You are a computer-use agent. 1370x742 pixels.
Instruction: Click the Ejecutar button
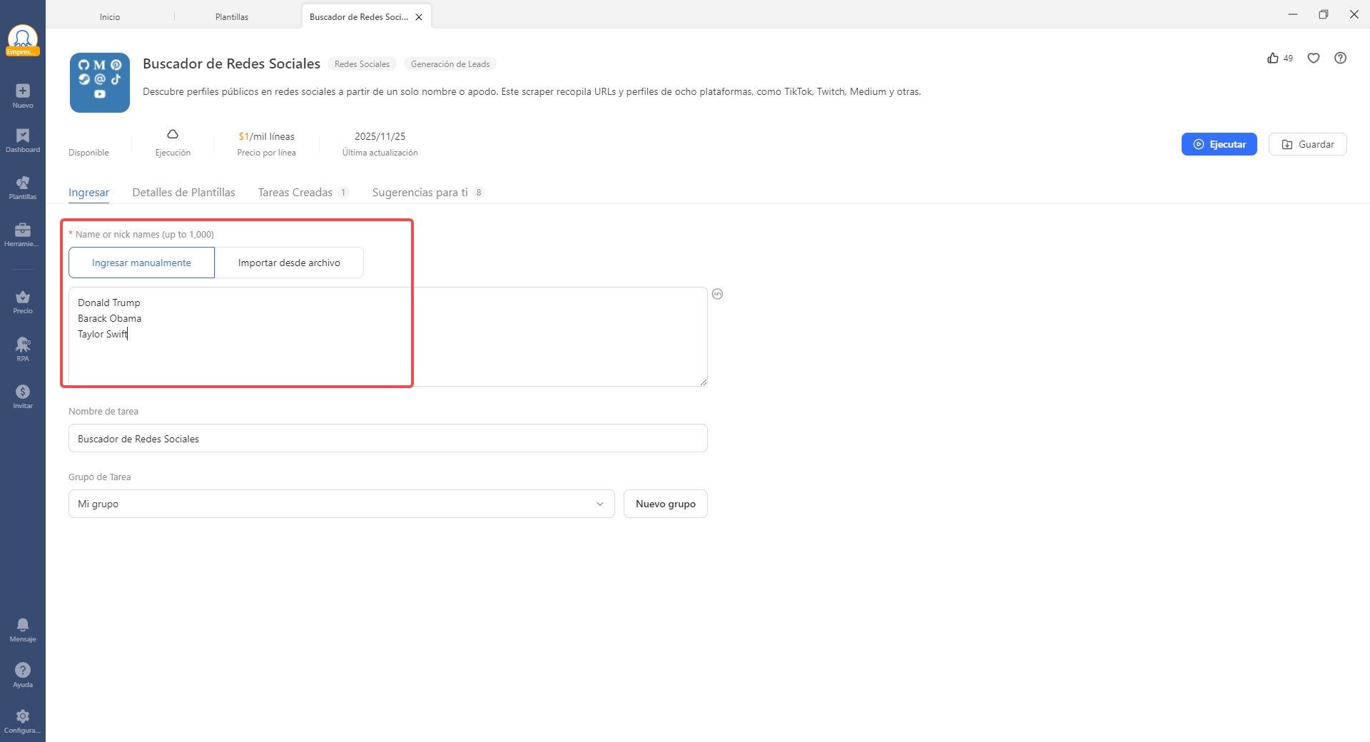point(1219,144)
